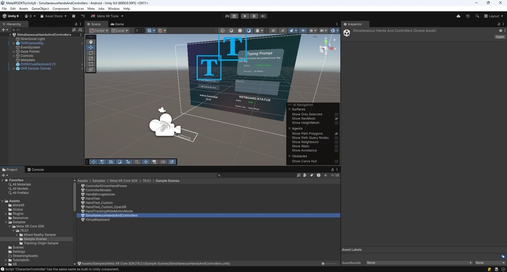Viewport: 507px width, 272px height.
Task: Open the Local rotation dropdown
Action: (x=120, y=30)
